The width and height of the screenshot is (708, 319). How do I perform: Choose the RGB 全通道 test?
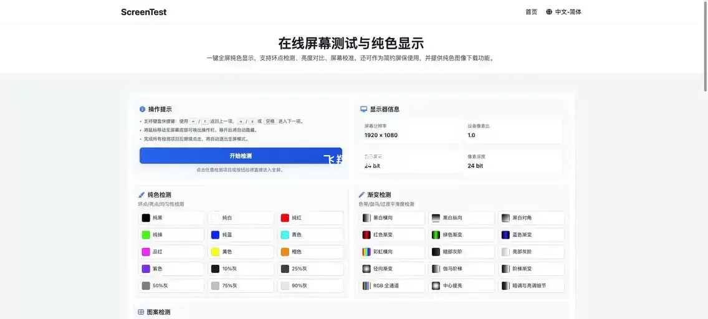[391, 285]
